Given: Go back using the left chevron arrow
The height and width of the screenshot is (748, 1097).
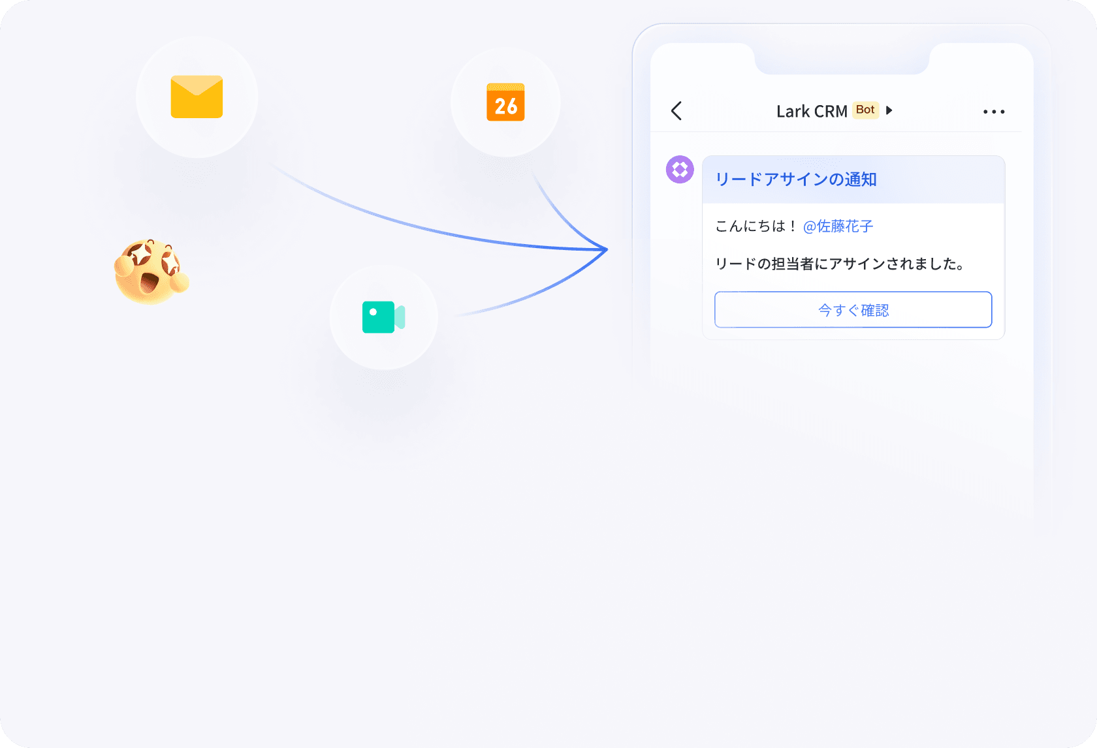Looking at the screenshot, I should (676, 111).
